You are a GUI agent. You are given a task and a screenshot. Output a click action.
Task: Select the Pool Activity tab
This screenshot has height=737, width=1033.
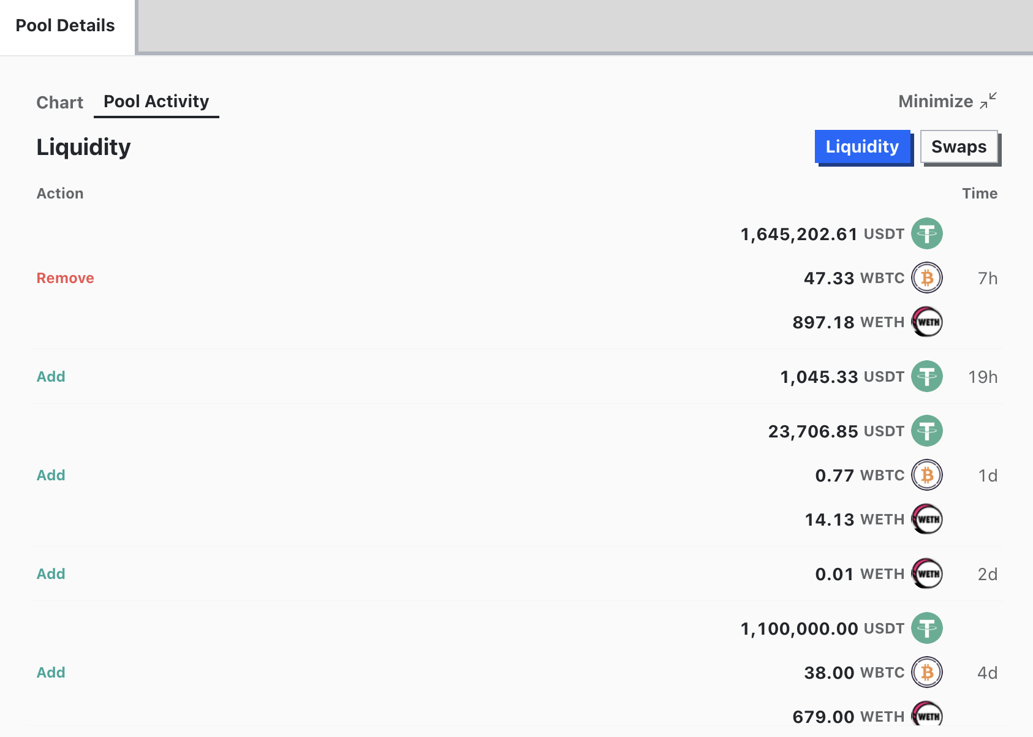156,102
